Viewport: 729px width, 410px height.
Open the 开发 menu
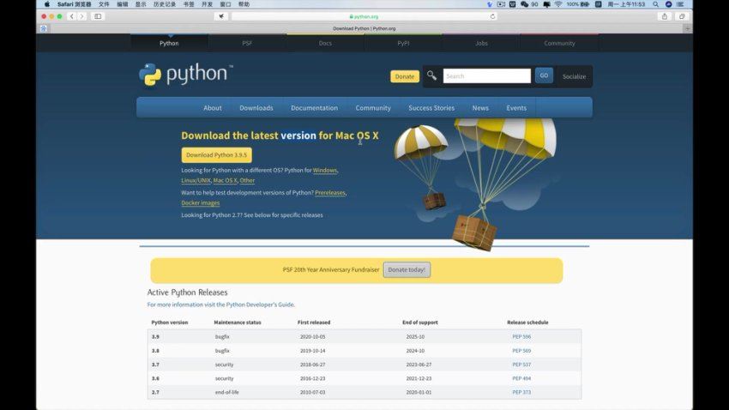coord(207,4)
